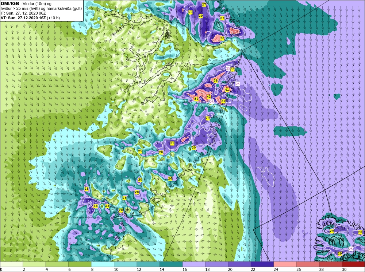Click the yellow gust label 39
The width and height of the screenshot is (365, 272).
[x=196, y=99]
